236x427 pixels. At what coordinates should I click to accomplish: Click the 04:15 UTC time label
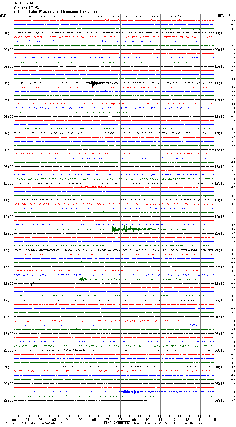pos(220,367)
